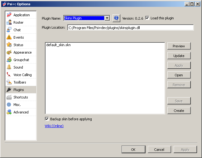Switch to the Shortcuts section
The height and width of the screenshot is (158, 202).
pos(21,97)
